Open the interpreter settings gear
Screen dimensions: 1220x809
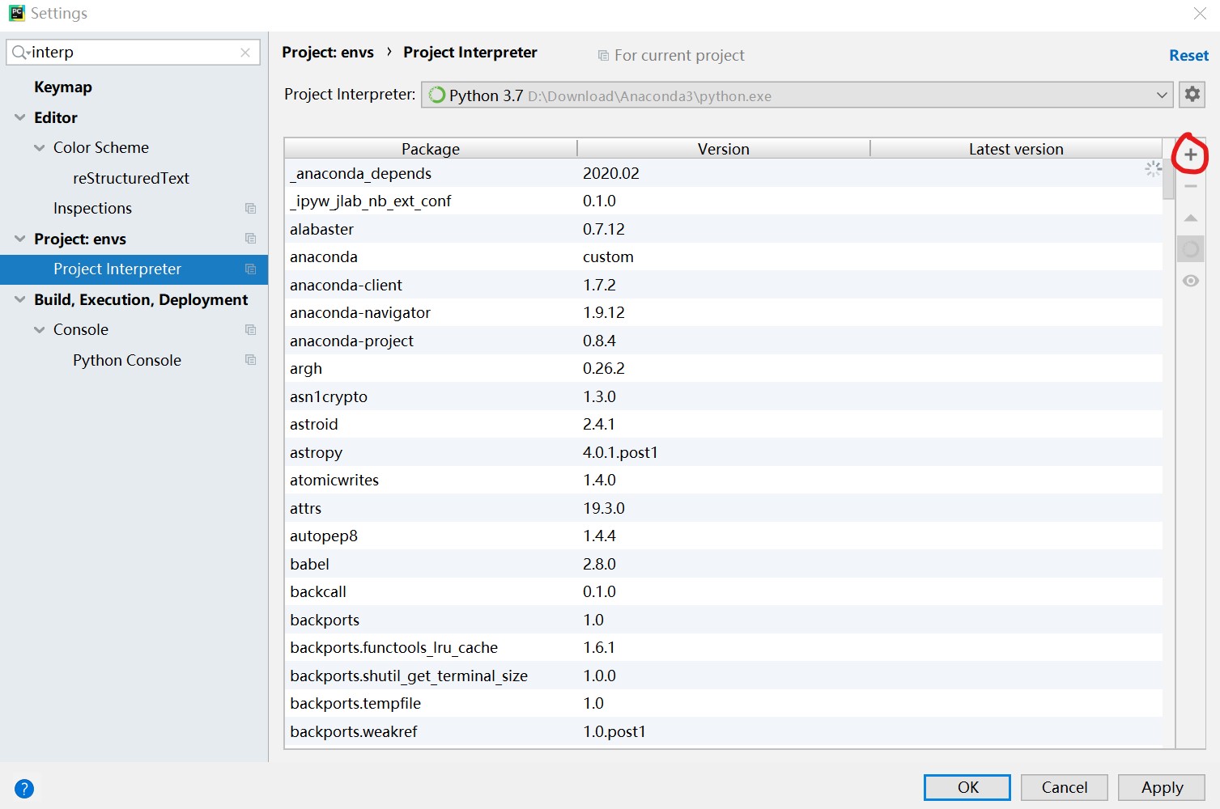pyautogui.click(x=1191, y=95)
